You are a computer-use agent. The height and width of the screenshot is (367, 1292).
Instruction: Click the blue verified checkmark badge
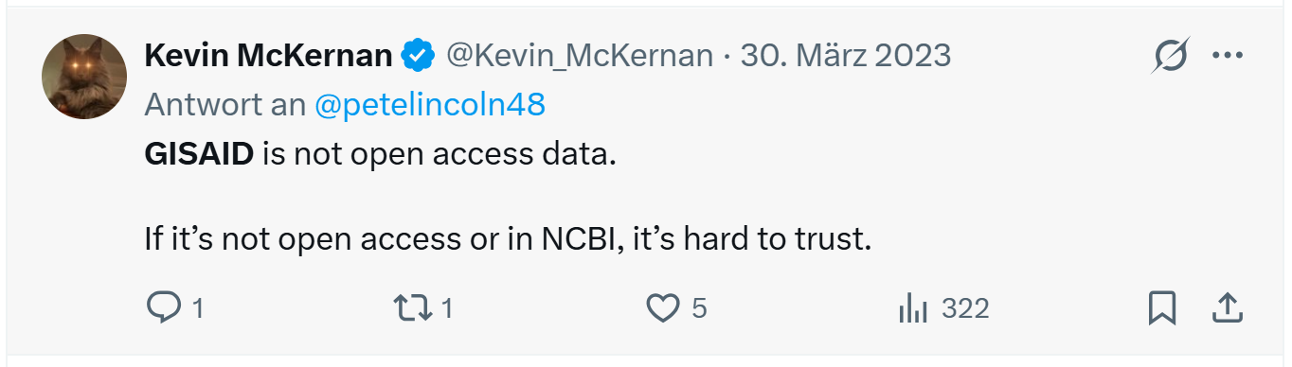tap(418, 57)
